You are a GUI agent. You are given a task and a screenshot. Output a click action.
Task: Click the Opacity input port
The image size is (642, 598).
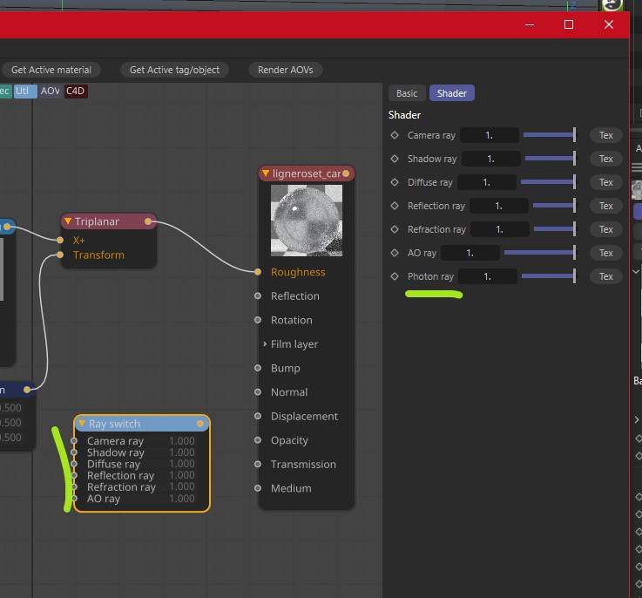pos(258,440)
